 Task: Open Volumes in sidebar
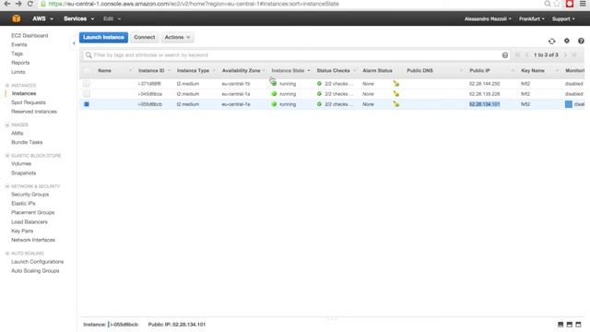tap(21, 164)
